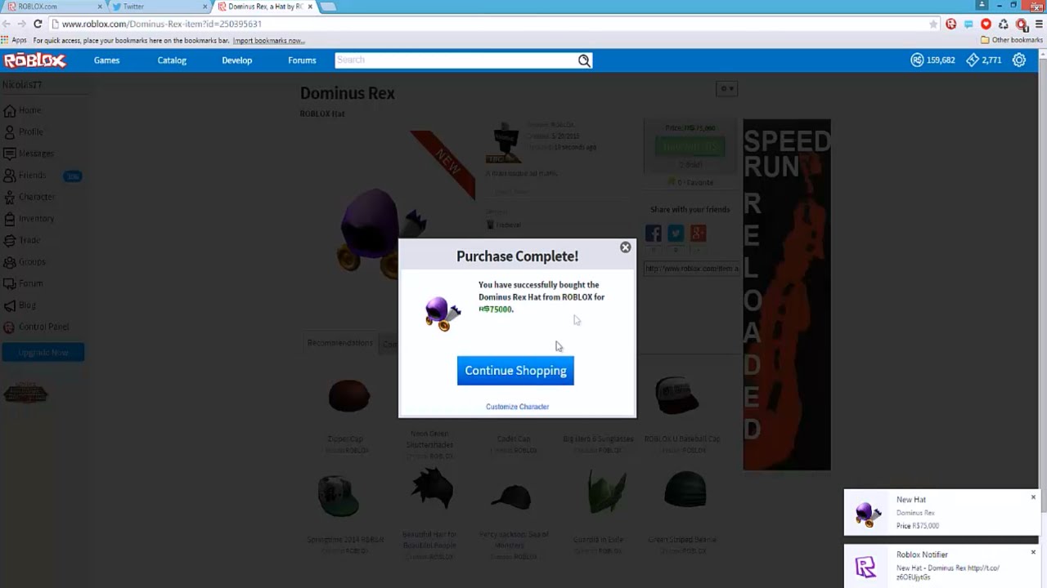Switch to the ROBLOX.com browser tab
The image size is (1047, 588).
[52, 7]
